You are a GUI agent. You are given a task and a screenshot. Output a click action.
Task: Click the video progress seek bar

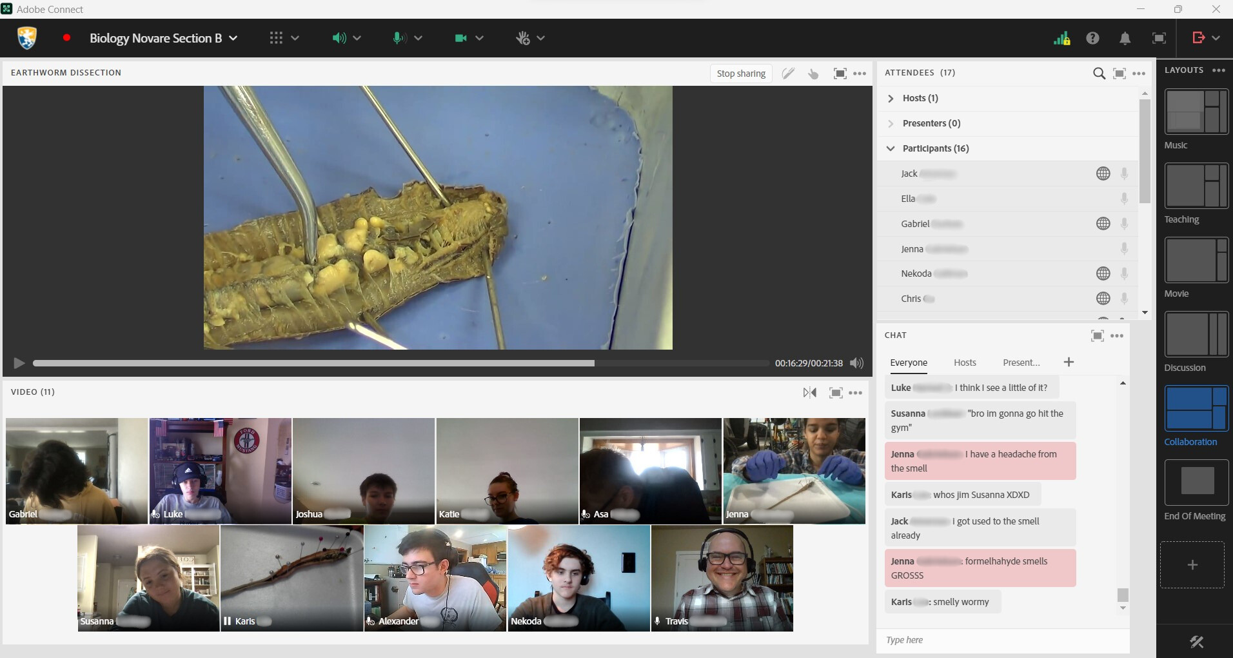[x=400, y=363]
